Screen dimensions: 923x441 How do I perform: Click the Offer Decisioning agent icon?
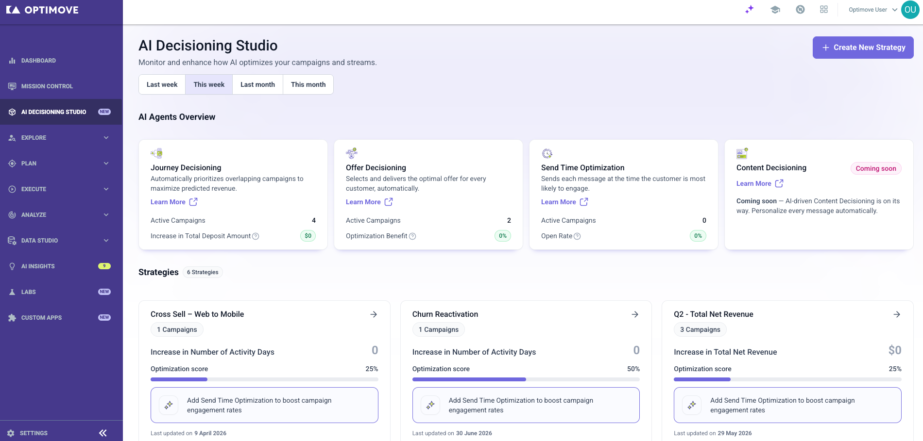[352, 153]
